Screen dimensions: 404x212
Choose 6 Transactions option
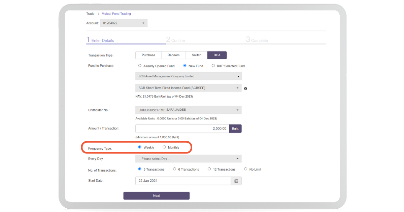(174, 169)
